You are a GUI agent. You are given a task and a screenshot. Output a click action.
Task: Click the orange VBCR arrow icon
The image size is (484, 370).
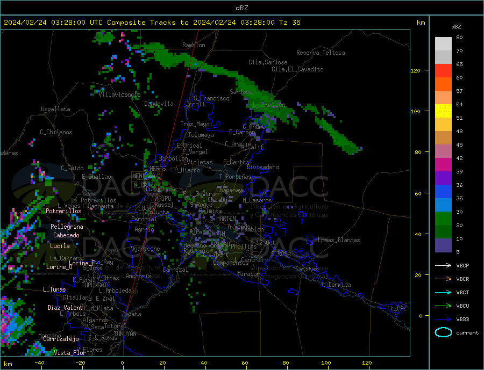tap(443, 279)
